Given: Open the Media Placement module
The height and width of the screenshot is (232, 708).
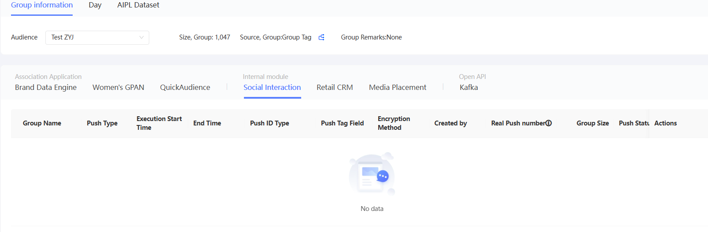Looking at the screenshot, I should tap(398, 87).
